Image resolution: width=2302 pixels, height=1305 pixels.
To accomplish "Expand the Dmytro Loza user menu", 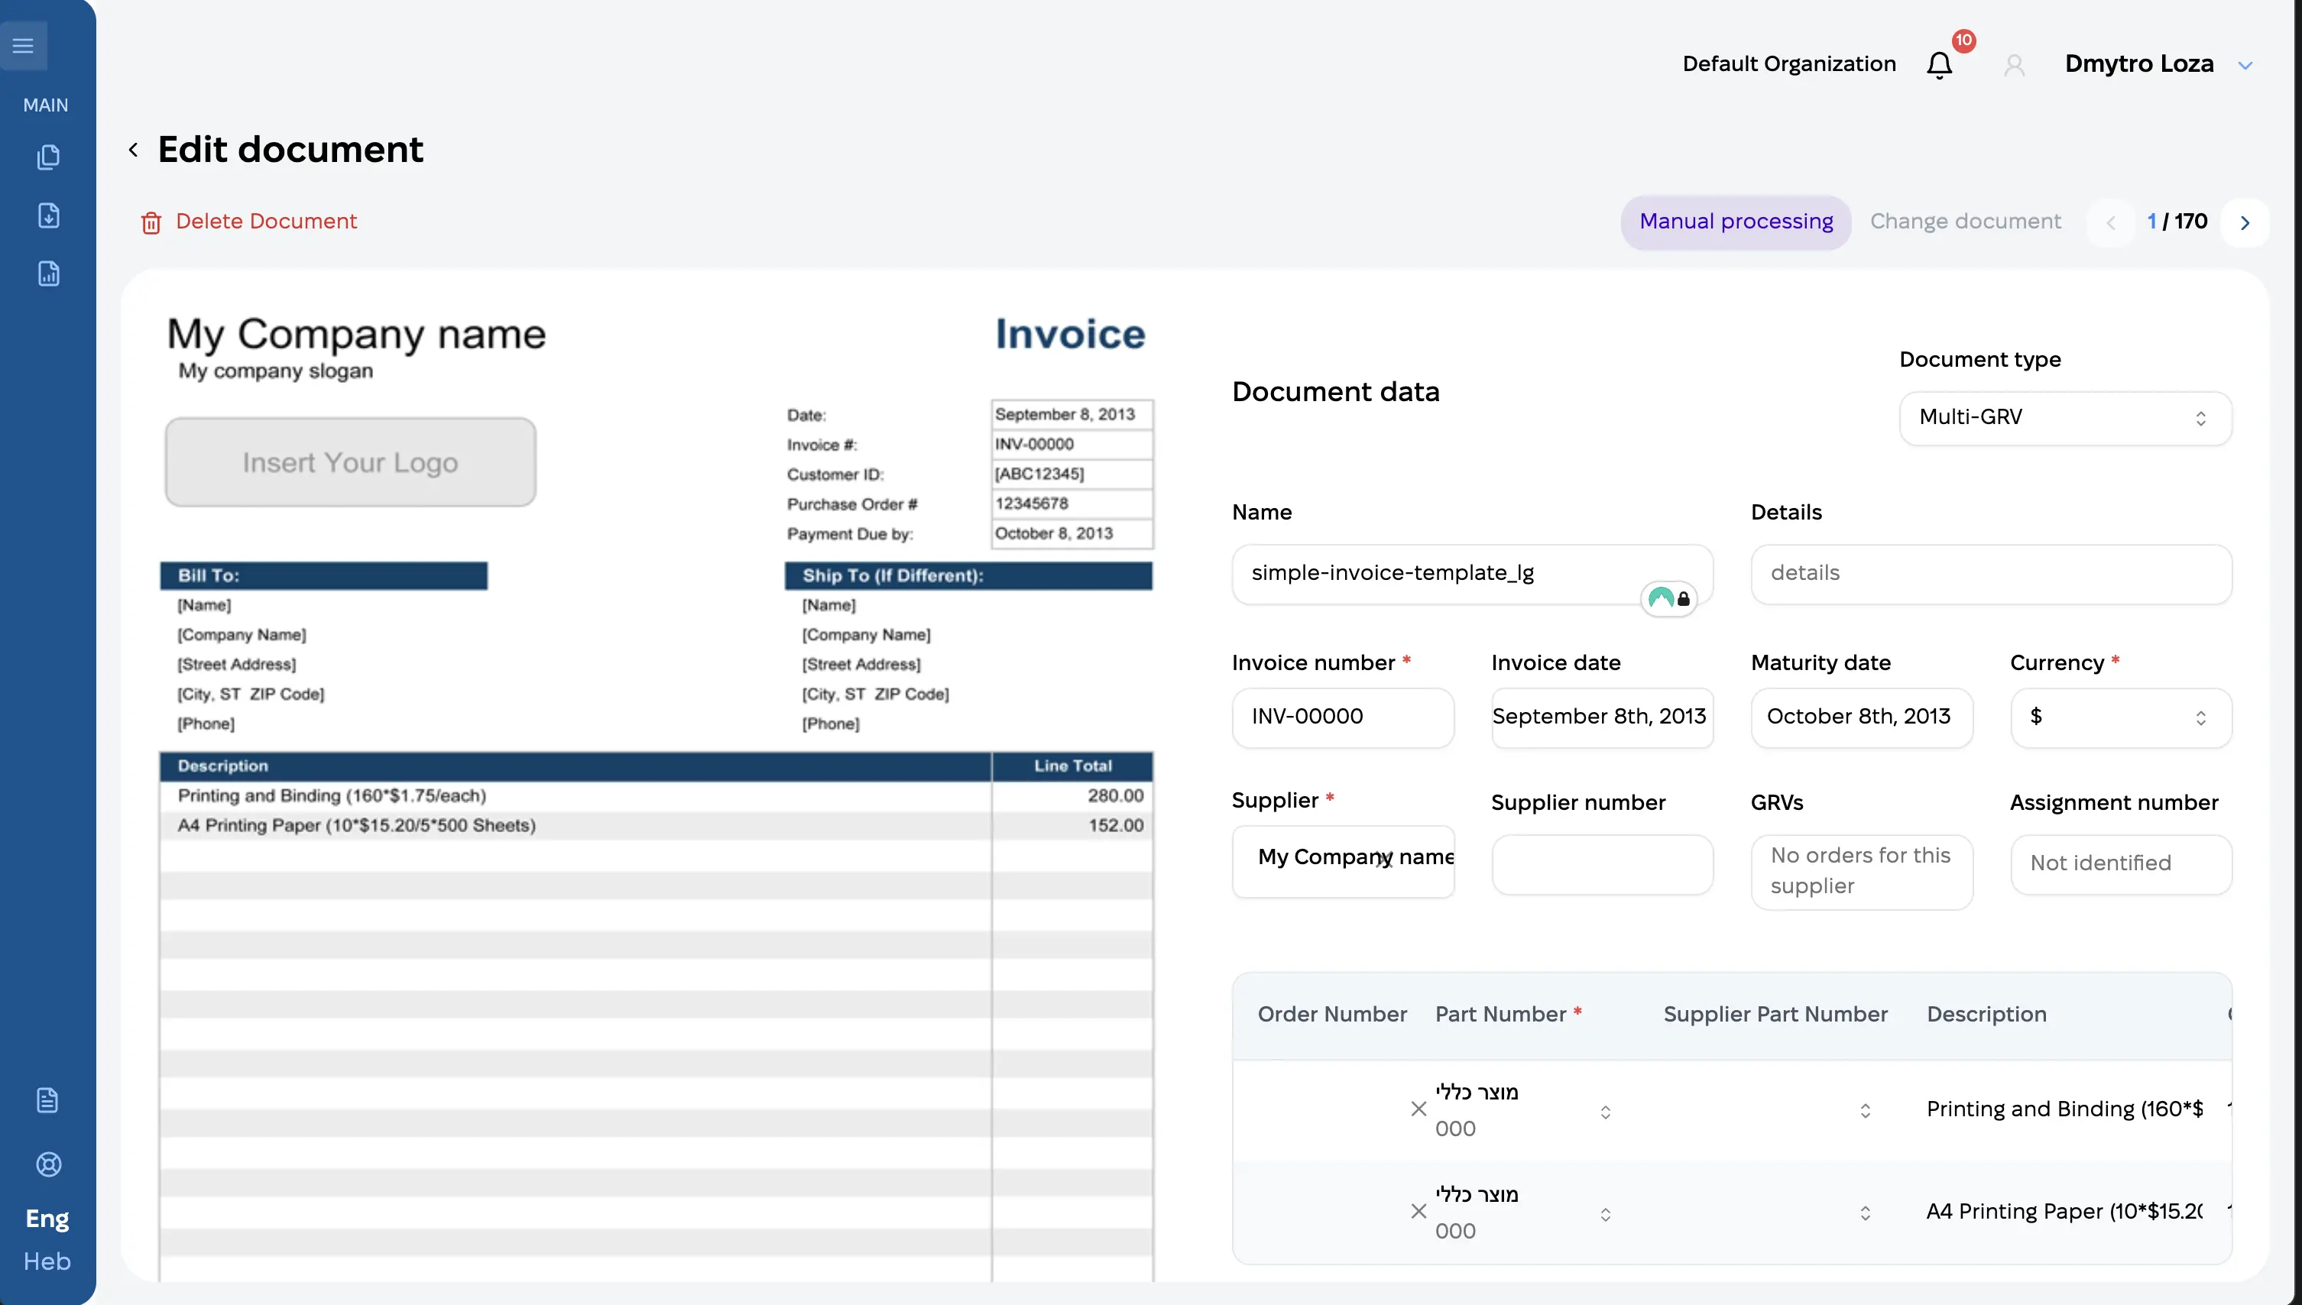I will click(x=2245, y=64).
